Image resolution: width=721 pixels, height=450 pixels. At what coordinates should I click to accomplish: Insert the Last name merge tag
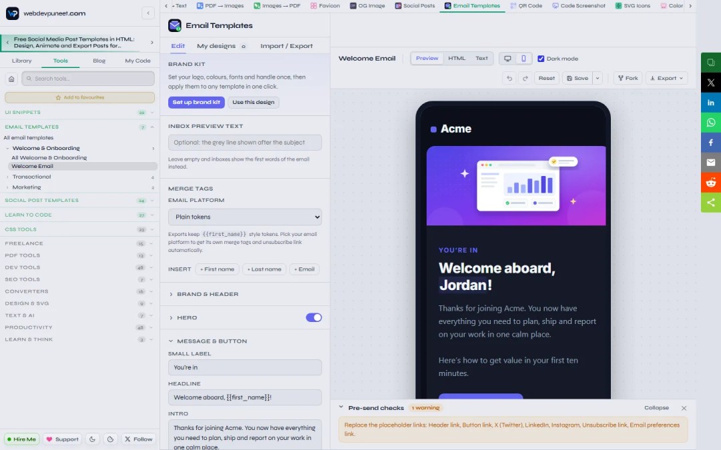pos(264,269)
